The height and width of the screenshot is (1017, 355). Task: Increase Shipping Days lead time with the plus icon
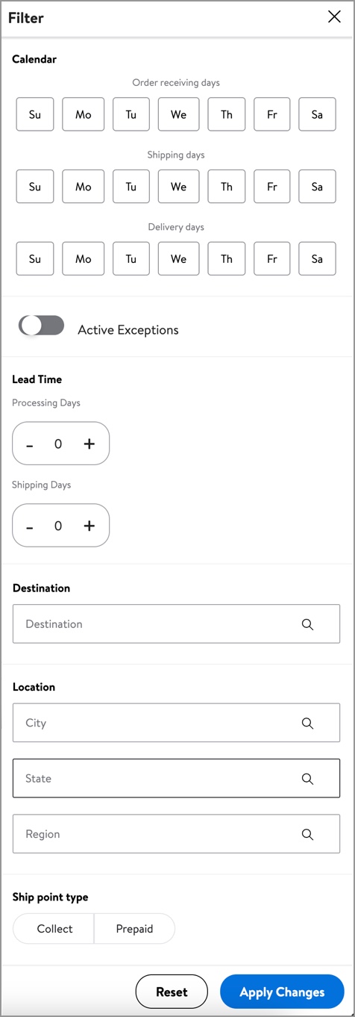point(89,526)
